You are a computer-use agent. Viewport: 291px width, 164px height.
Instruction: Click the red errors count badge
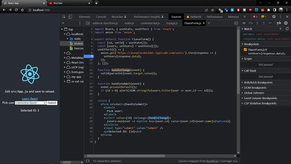click(x=255, y=17)
